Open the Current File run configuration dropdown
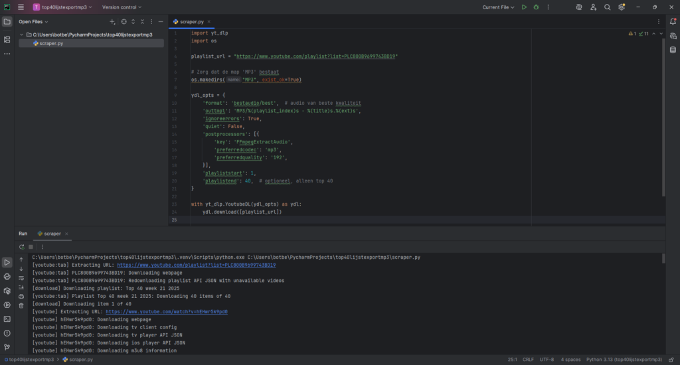This screenshot has height=365, width=680. [498, 7]
